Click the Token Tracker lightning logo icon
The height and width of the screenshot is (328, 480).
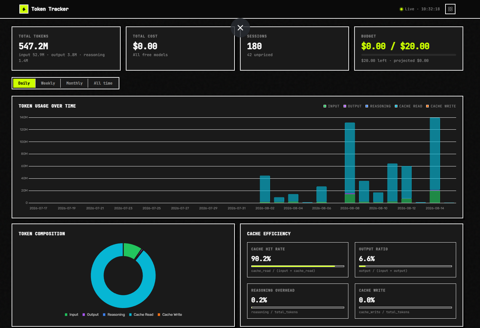[x=24, y=9]
